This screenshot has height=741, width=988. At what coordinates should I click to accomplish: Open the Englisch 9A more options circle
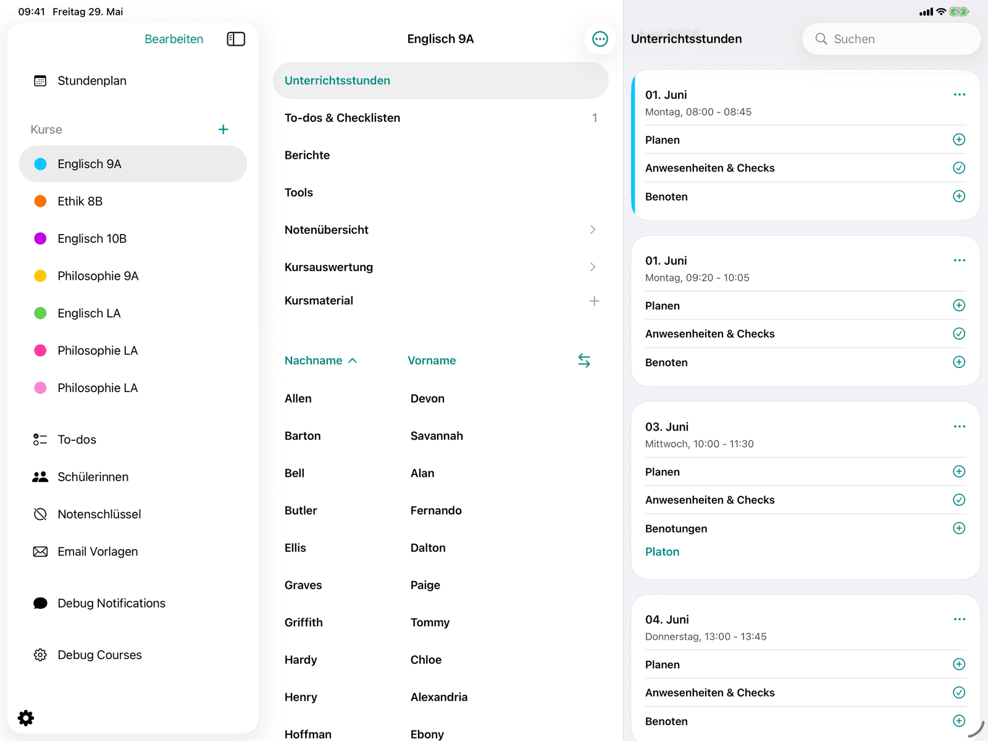click(x=600, y=39)
